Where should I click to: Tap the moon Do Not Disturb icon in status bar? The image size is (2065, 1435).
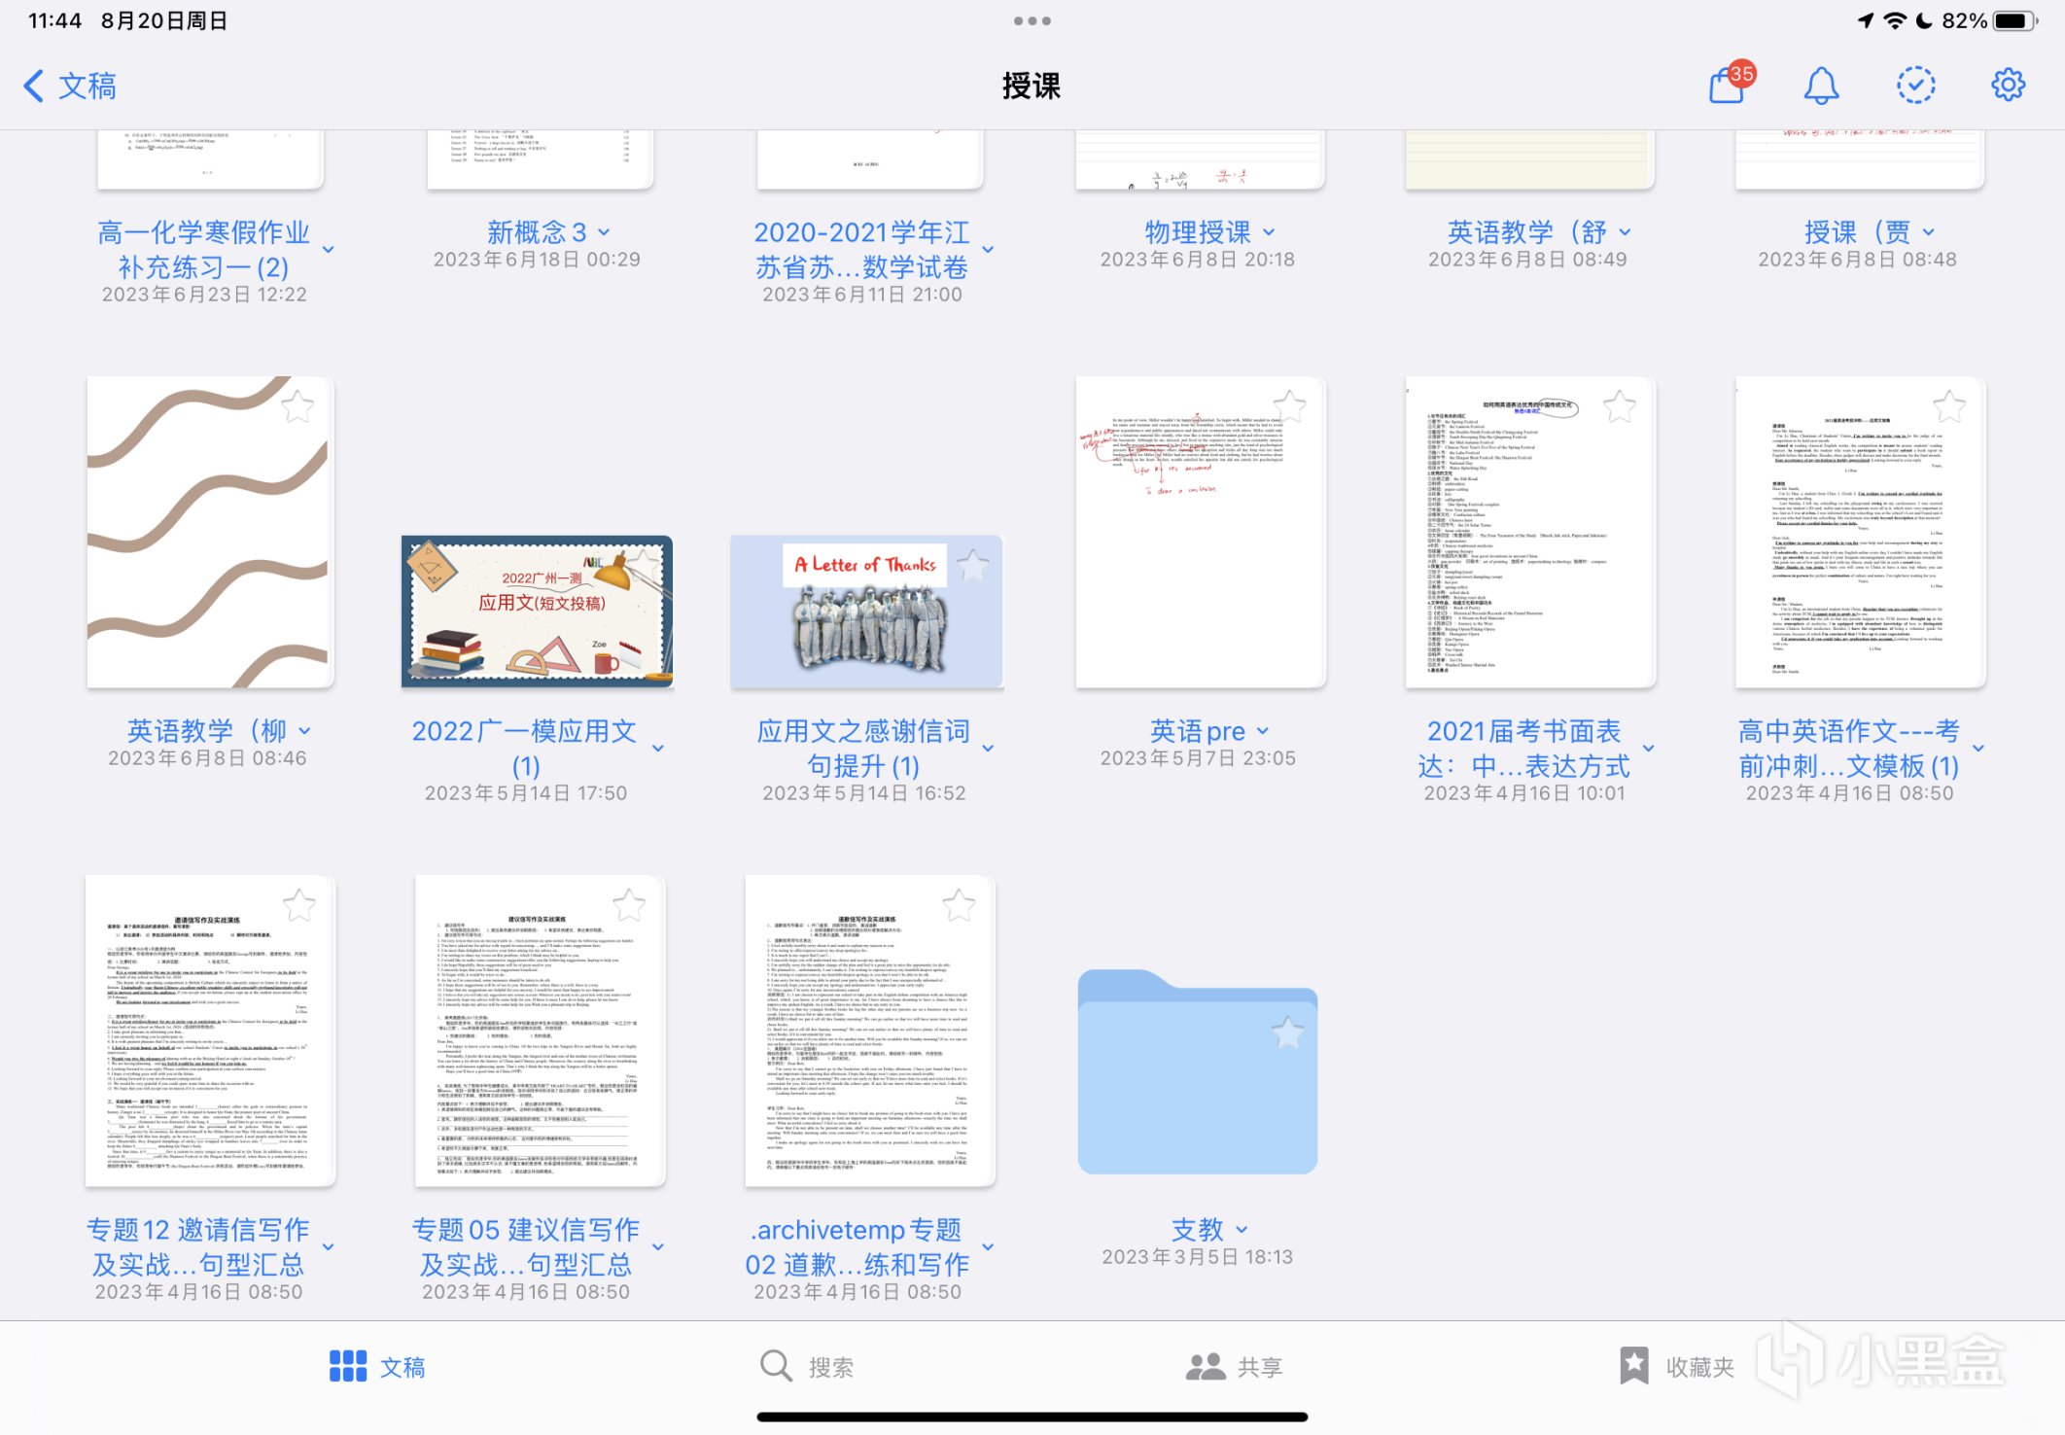pyautogui.click(x=1924, y=20)
